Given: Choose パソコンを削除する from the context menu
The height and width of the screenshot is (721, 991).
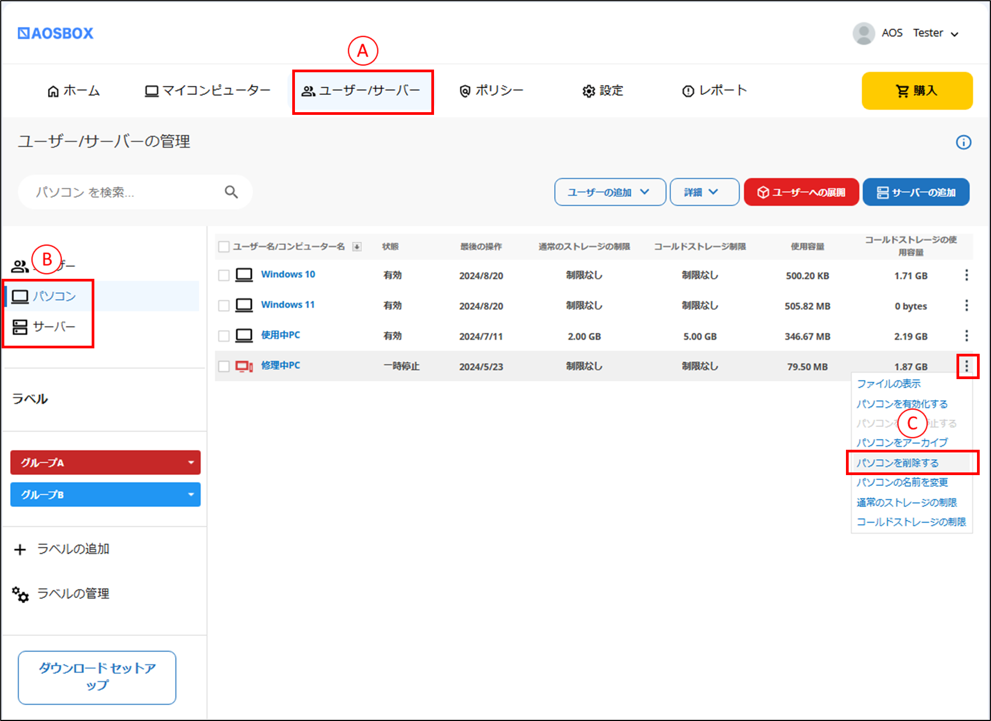Looking at the screenshot, I should (x=897, y=463).
